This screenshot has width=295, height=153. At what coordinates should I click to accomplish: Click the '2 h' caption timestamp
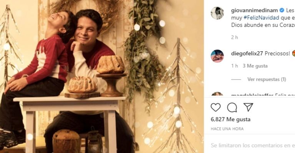[235, 37]
